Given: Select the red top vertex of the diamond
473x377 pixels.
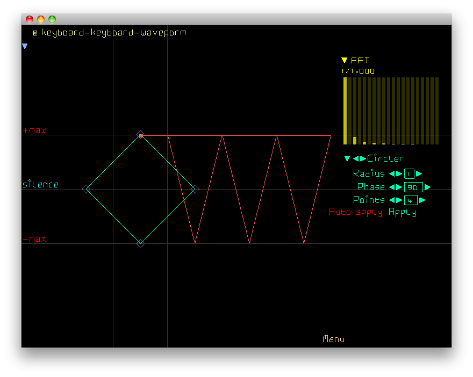Looking at the screenshot, I should (x=141, y=135).
